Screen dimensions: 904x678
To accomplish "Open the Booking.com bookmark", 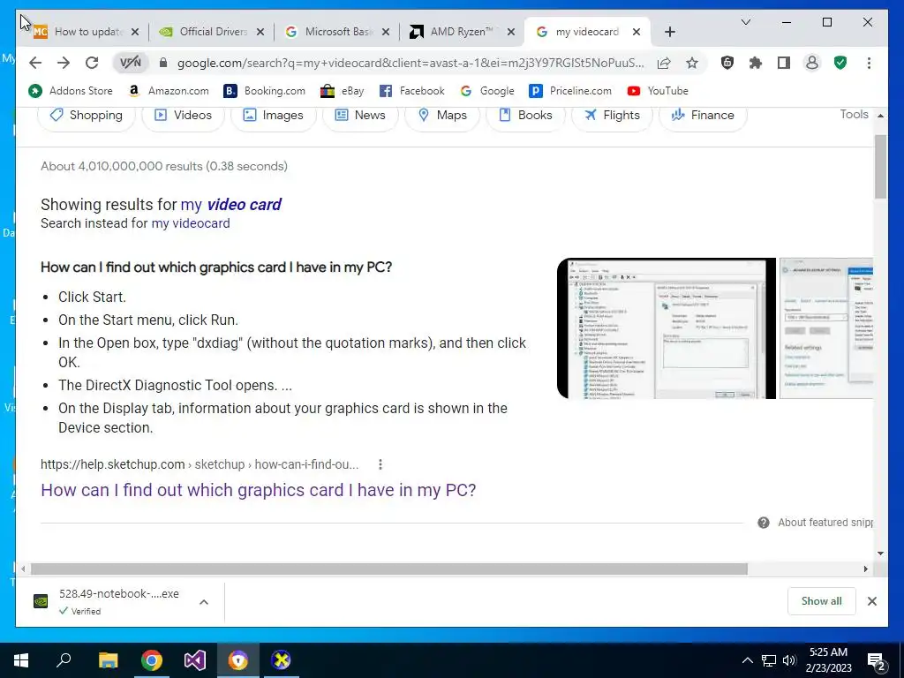I will coord(265,91).
